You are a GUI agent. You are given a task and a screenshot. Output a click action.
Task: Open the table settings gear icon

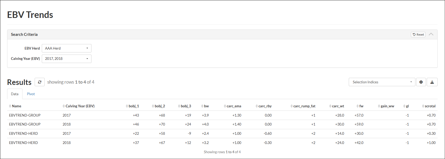(421, 82)
